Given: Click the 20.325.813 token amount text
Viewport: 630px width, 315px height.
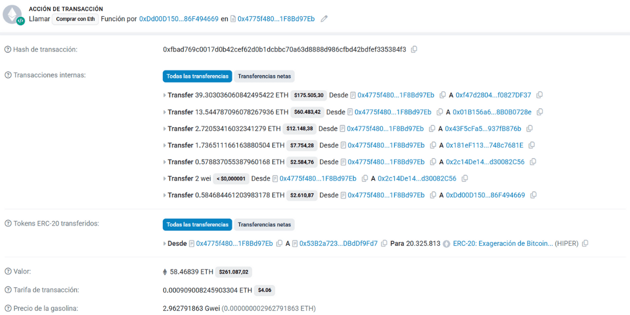Looking at the screenshot, I should (x=423, y=244).
